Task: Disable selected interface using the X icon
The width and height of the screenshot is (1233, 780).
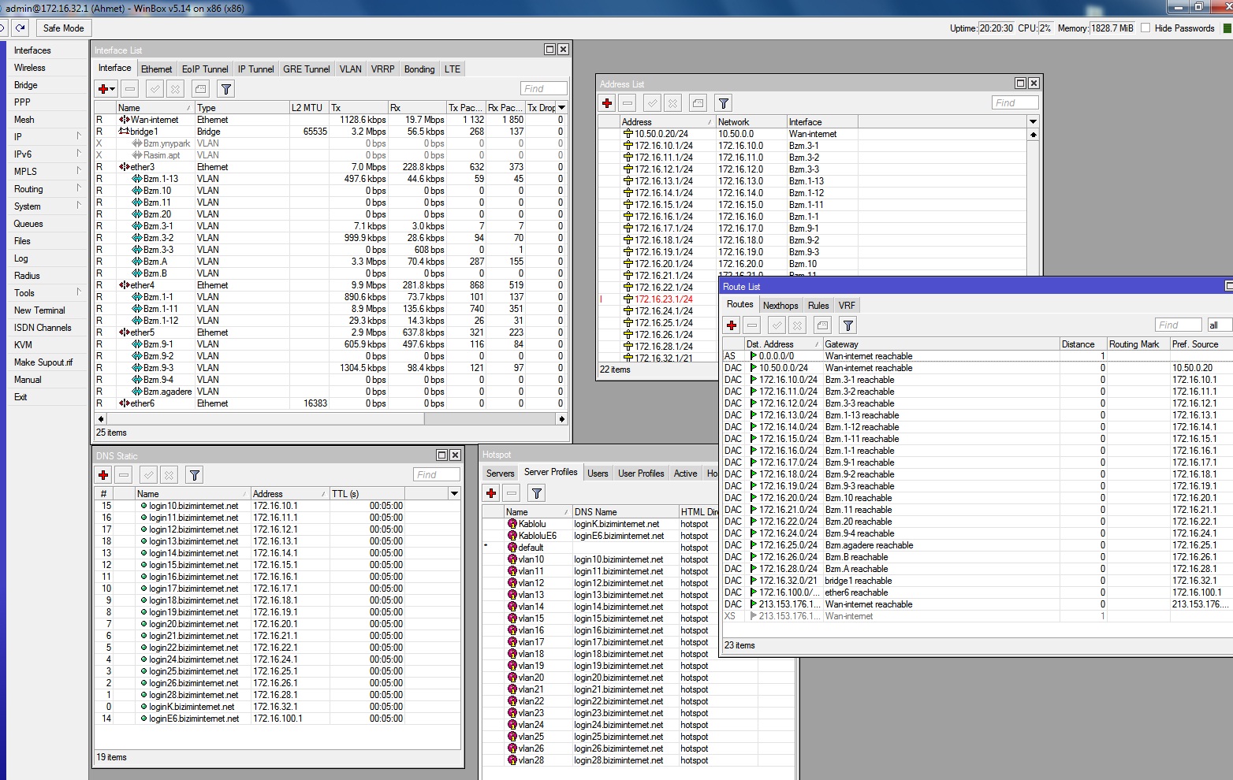Action: (x=176, y=88)
